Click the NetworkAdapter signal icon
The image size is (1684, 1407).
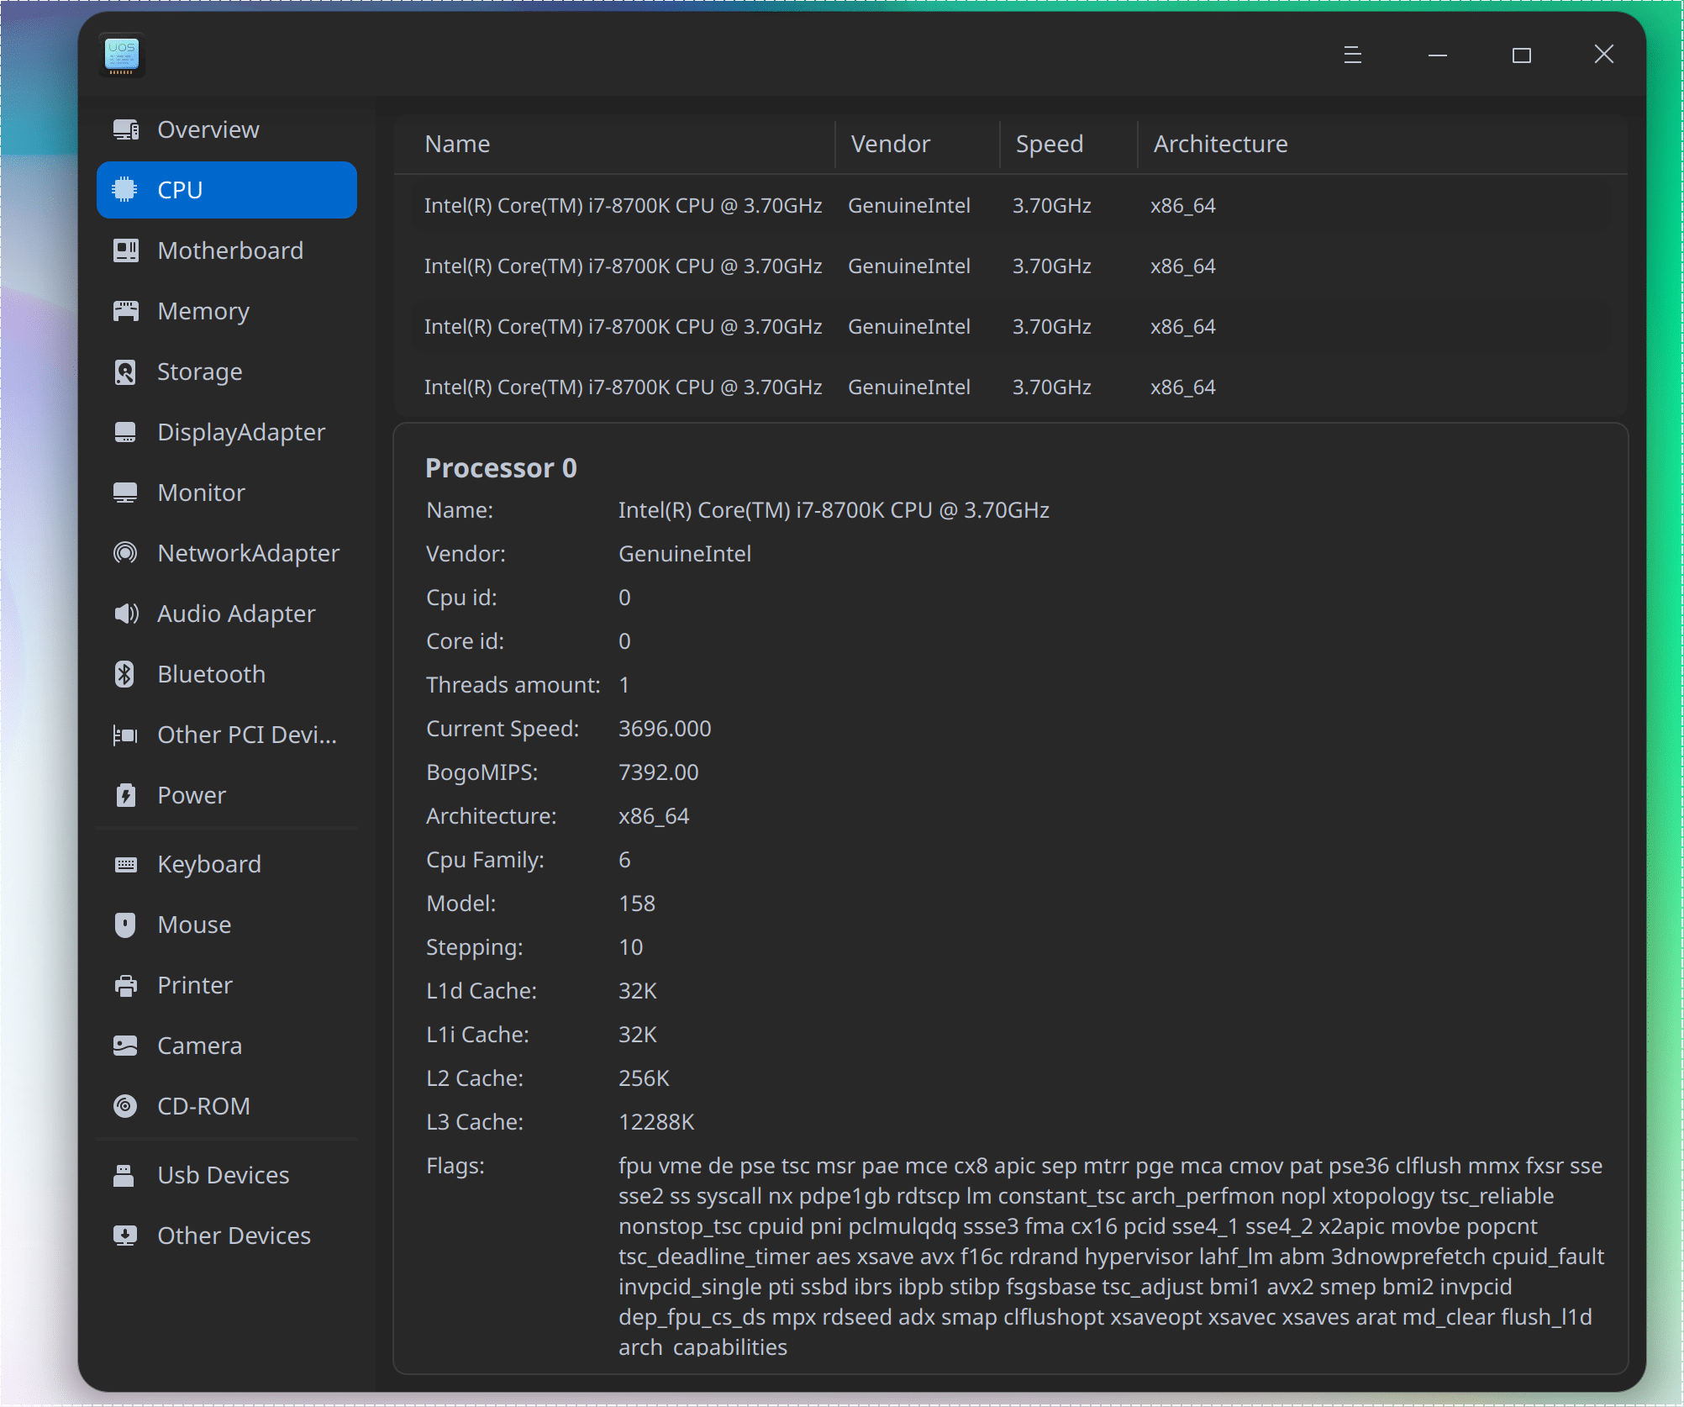coord(125,553)
